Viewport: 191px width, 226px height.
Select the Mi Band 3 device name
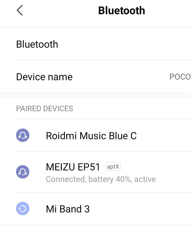tap(68, 209)
